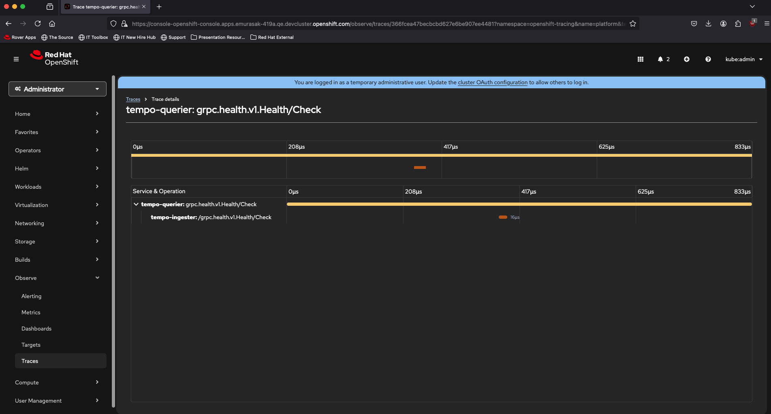Open Targets under Observe

pyautogui.click(x=31, y=345)
